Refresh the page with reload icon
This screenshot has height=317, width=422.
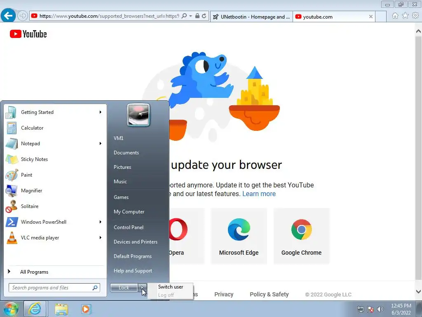pos(204,16)
